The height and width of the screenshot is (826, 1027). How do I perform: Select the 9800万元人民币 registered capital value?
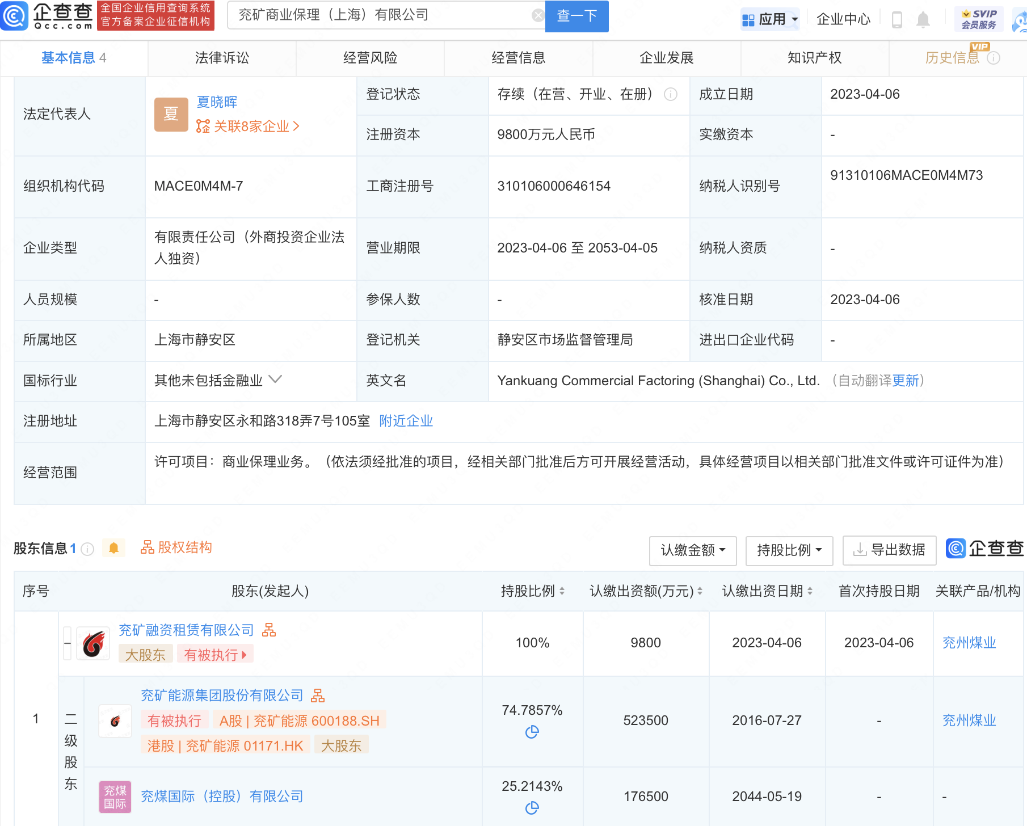click(546, 134)
